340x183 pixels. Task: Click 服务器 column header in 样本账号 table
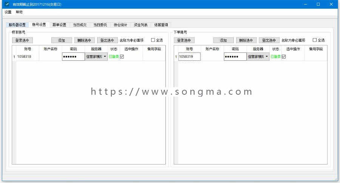pos(96,49)
